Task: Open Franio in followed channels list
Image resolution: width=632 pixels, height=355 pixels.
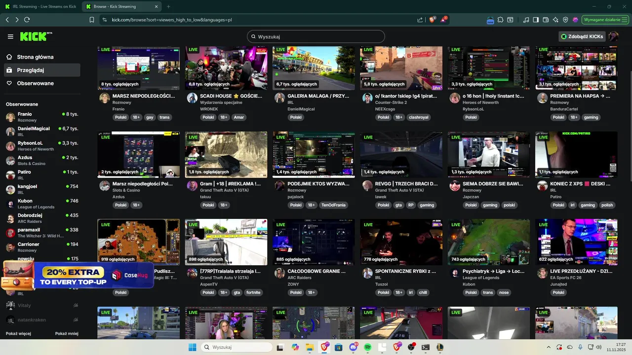Action: [42, 117]
